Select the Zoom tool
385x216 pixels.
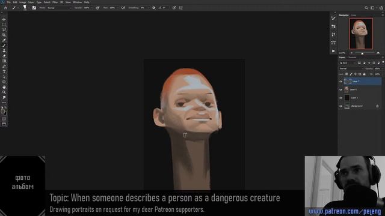(x=4, y=92)
